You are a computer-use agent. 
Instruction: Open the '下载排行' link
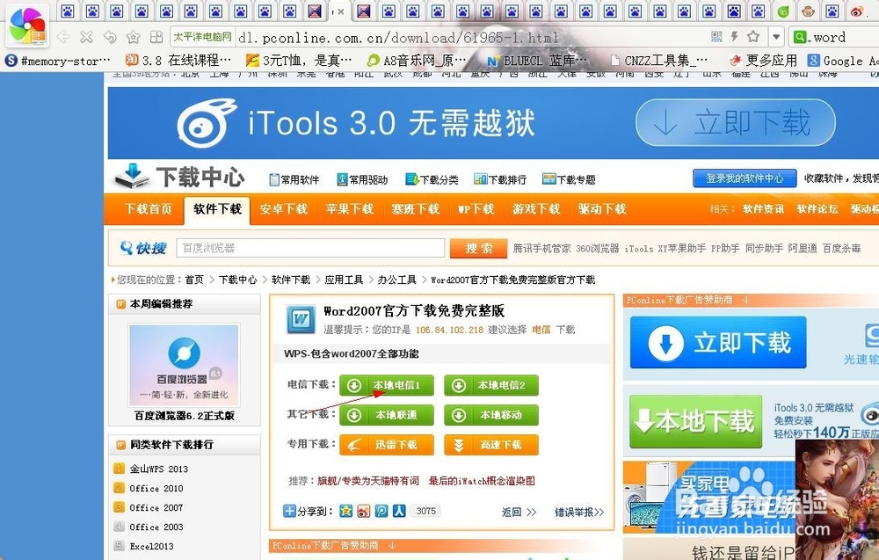[x=500, y=179]
